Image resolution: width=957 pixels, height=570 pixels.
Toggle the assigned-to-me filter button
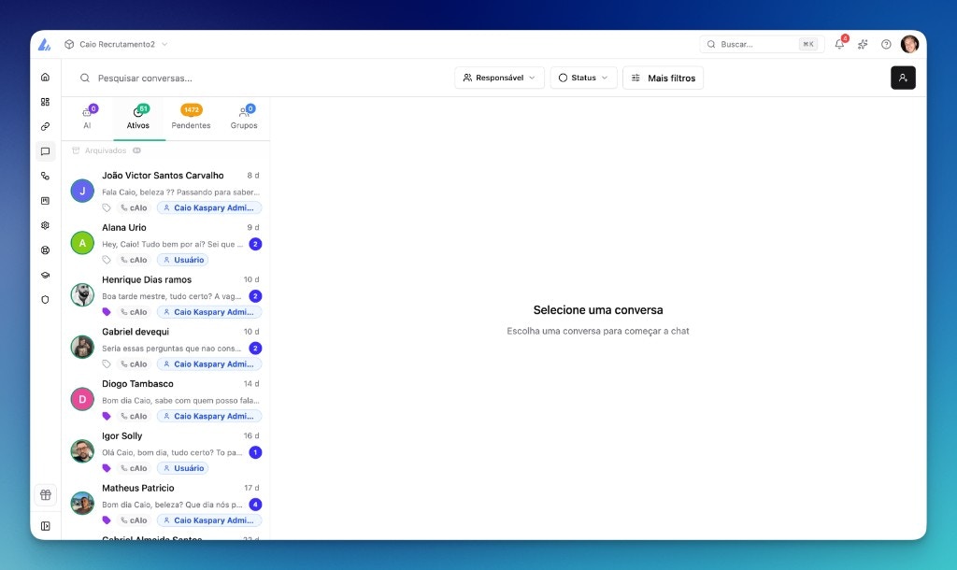pos(902,78)
